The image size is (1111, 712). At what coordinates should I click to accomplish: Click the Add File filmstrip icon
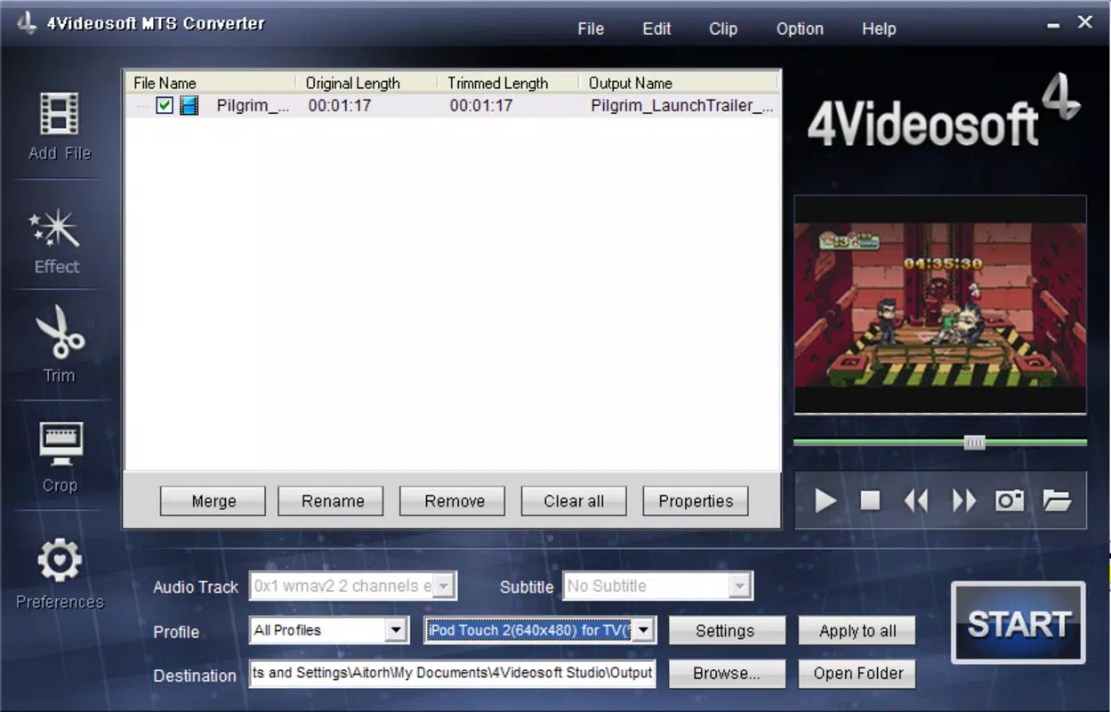click(x=59, y=115)
